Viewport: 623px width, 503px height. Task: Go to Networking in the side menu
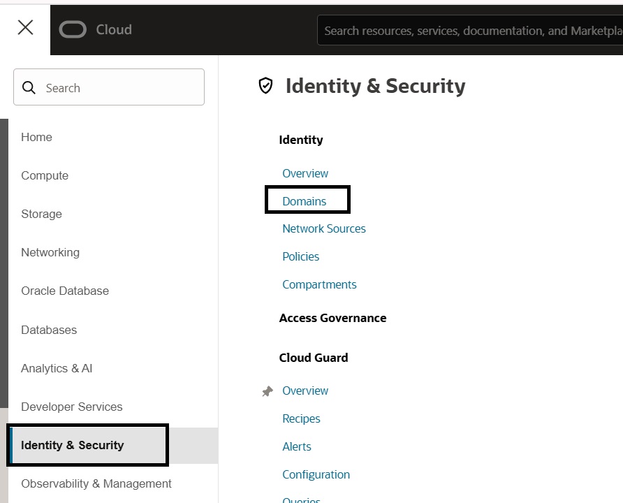50,252
